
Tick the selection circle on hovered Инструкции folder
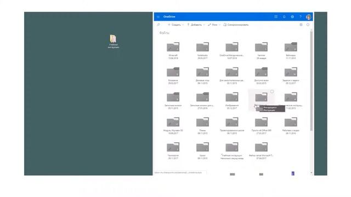(x=272, y=91)
